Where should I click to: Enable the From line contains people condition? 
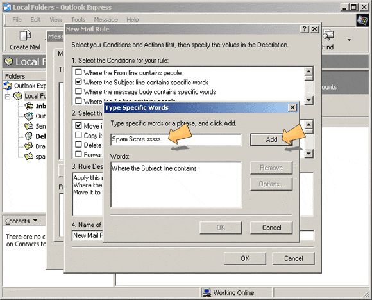click(x=78, y=72)
